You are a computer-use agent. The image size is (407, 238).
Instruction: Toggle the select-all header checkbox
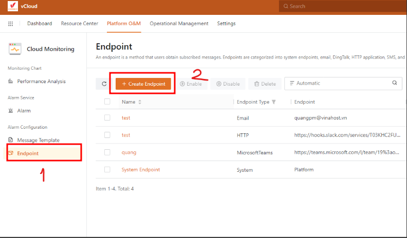click(107, 102)
